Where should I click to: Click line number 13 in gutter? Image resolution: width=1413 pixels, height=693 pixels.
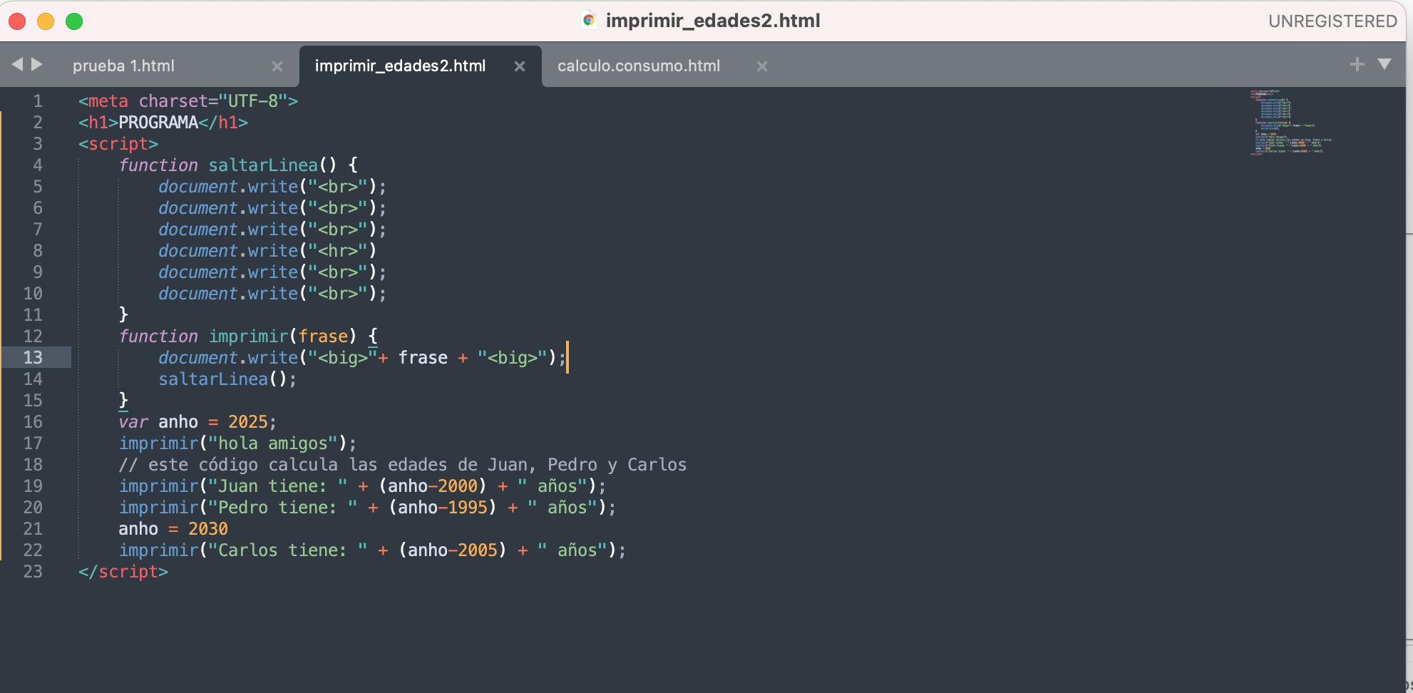(33, 357)
